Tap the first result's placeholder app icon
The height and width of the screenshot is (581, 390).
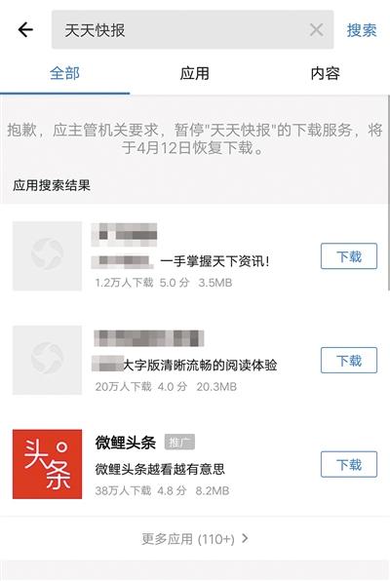[x=47, y=256]
